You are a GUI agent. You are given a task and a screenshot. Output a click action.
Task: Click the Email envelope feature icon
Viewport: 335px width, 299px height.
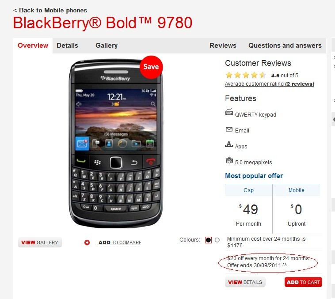pyautogui.click(x=229, y=129)
